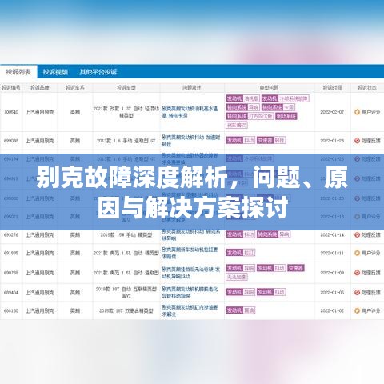This screenshot has height=384, width=384.
Task: Click the 投诉时间 column header
Action: click(332, 87)
